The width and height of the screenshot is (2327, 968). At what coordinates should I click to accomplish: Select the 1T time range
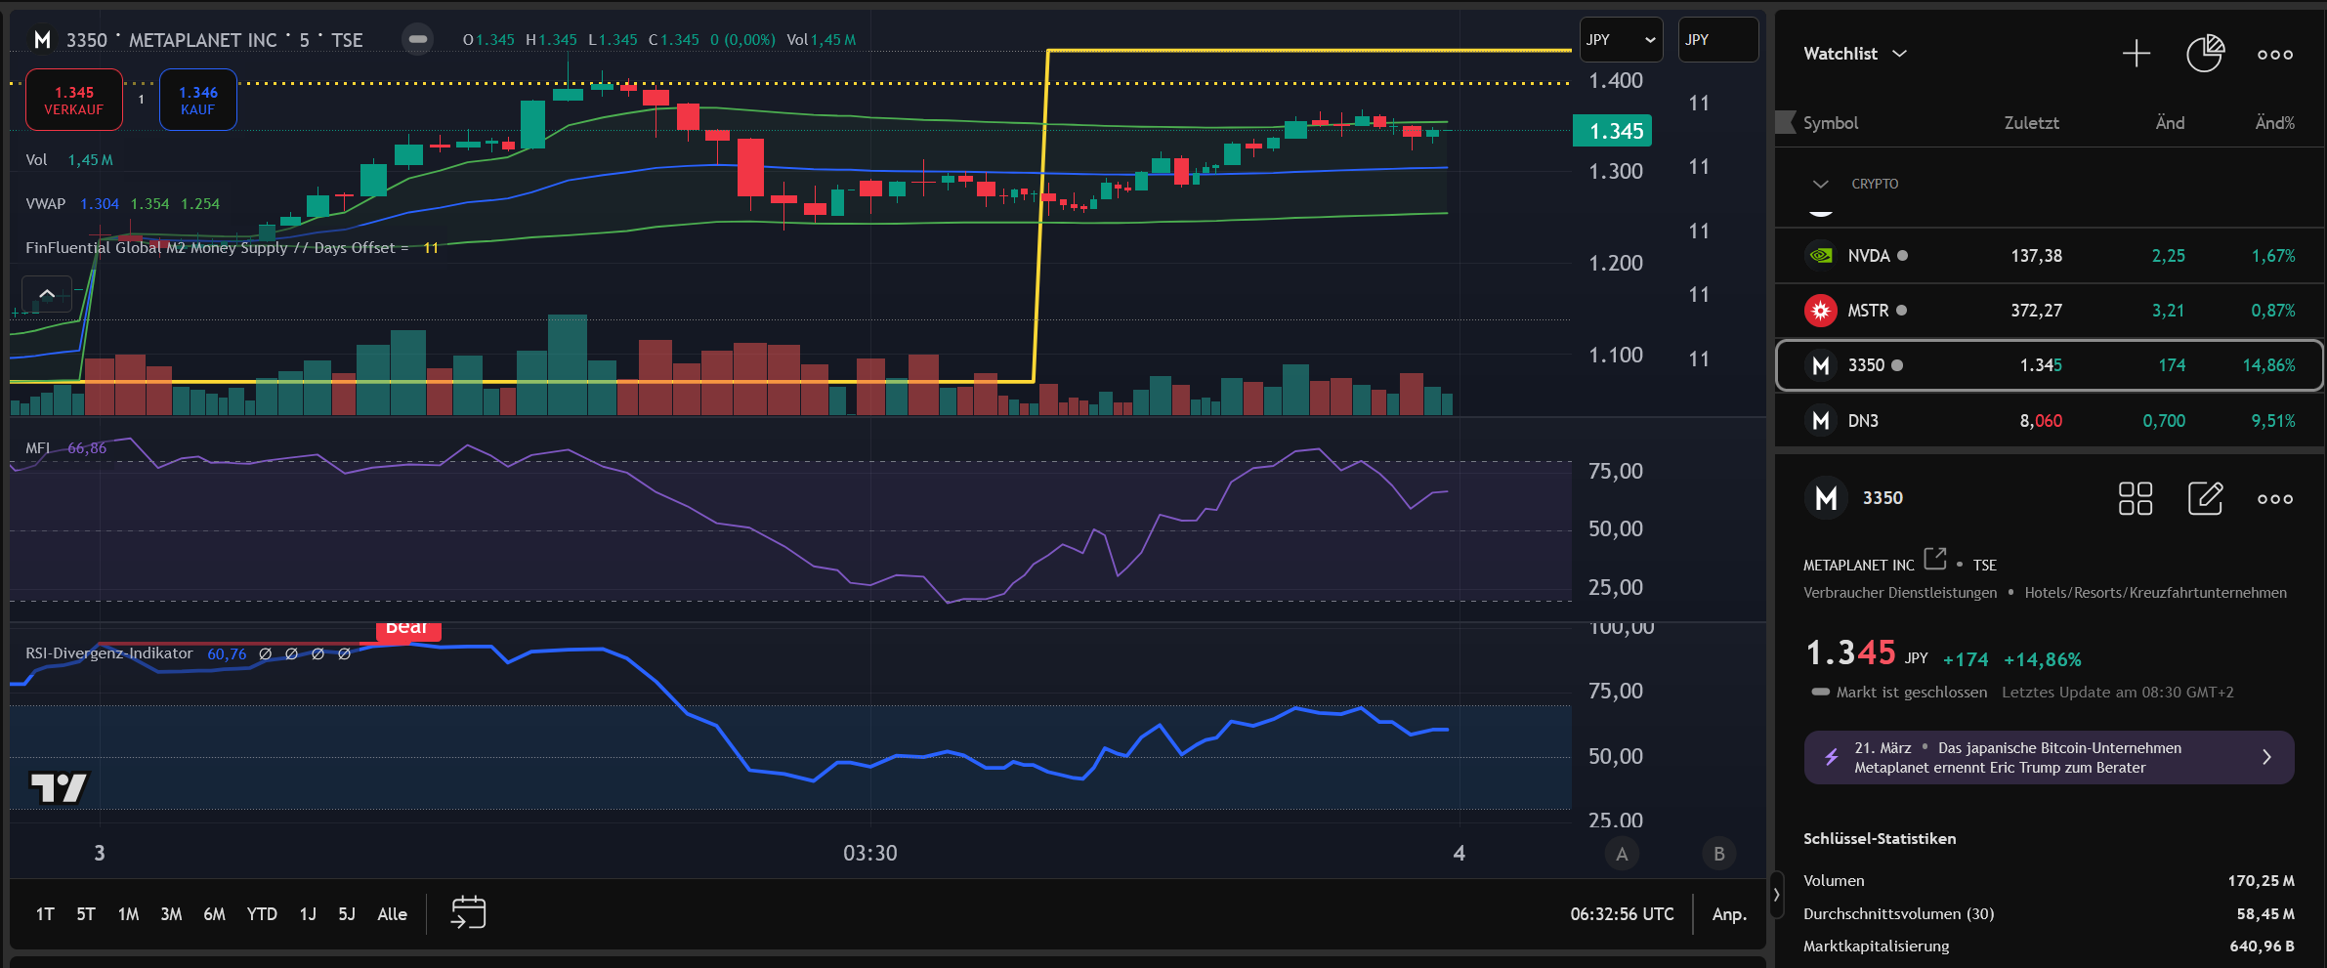(45, 914)
